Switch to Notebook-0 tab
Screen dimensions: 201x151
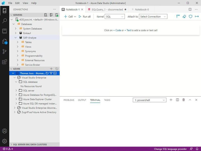pos(142,10)
